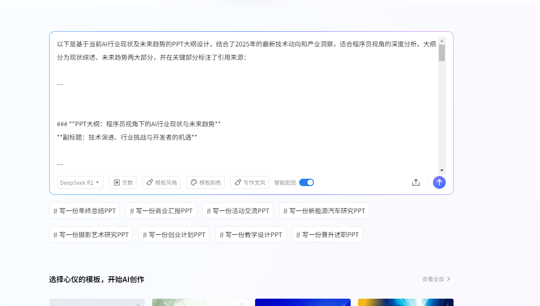The height and width of the screenshot is (306, 540).
Task: Open the dark blue template thumbnail
Action: pyautogui.click(x=303, y=302)
